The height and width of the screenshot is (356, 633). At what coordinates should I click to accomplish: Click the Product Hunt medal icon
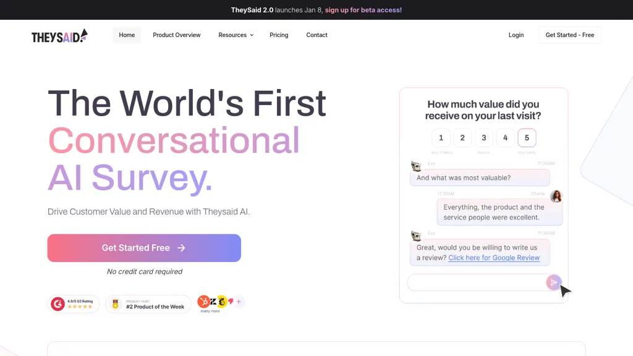(x=116, y=304)
